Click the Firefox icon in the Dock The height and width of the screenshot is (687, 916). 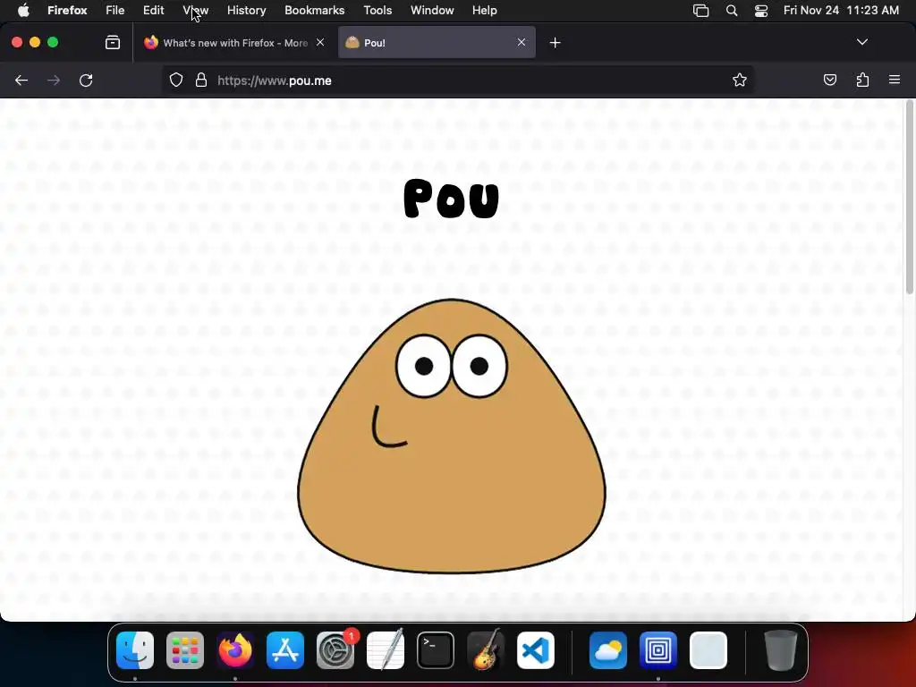235,650
